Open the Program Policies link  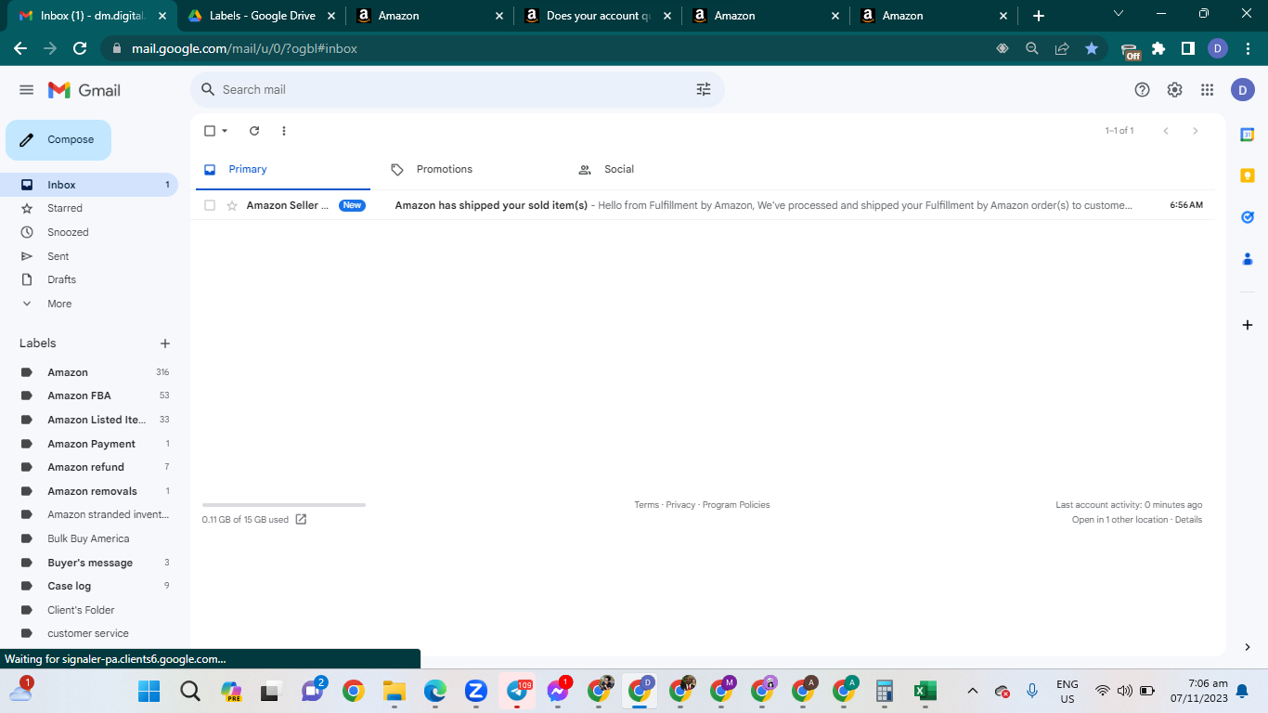pyautogui.click(x=736, y=505)
